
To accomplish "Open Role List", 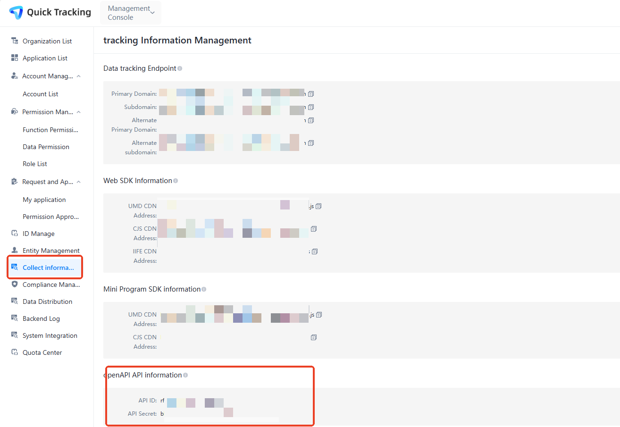I will (35, 164).
